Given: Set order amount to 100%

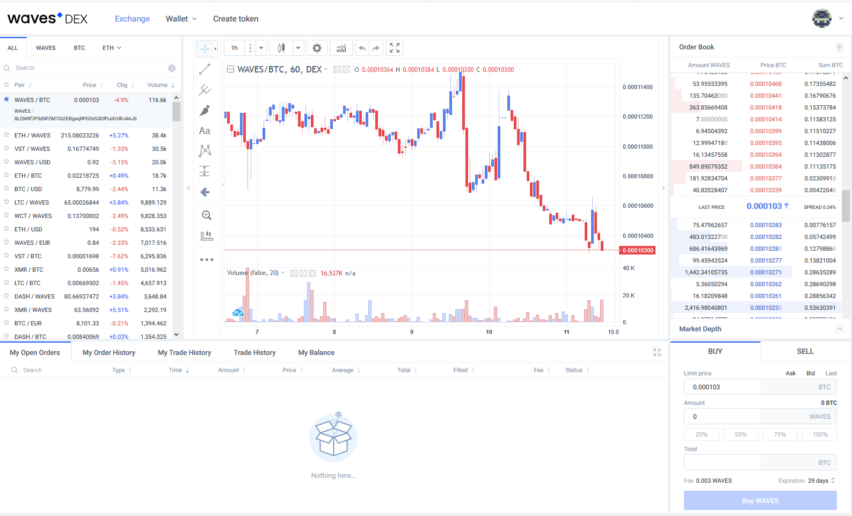Looking at the screenshot, I should click(x=820, y=434).
